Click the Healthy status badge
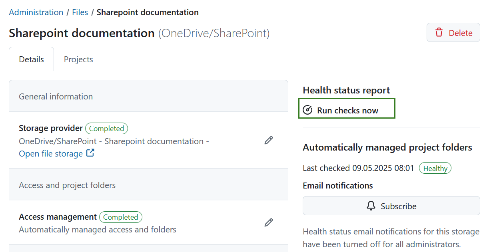The width and height of the screenshot is (487, 252). point(435,168)
